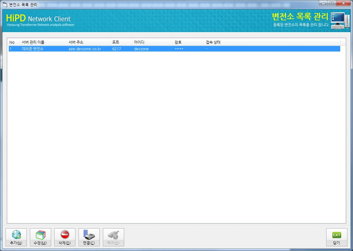Click the 해지(D) disconnect button
This screenshot has width=353, height=251.
click(x=114, y=237)
